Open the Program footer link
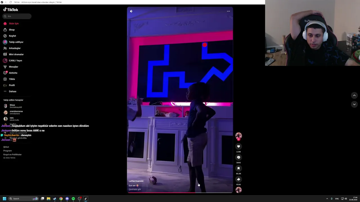This screenshot has height=202, width=360. click(8, 151)
